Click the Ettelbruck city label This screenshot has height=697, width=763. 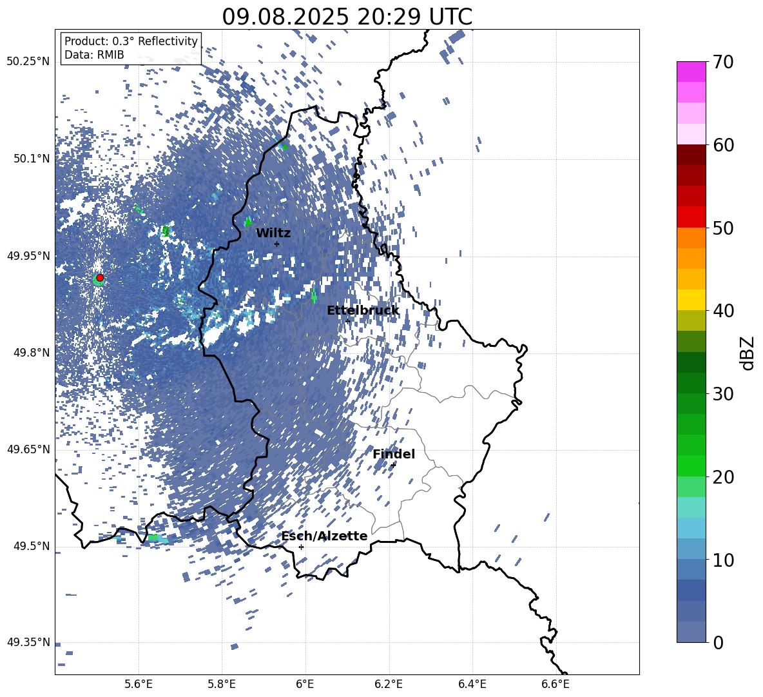click(x=363, y=311)
